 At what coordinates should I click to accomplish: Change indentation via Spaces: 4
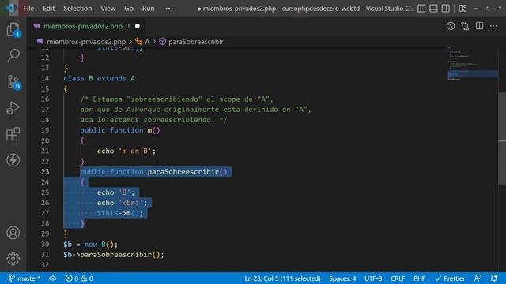(x=342, y=278)
